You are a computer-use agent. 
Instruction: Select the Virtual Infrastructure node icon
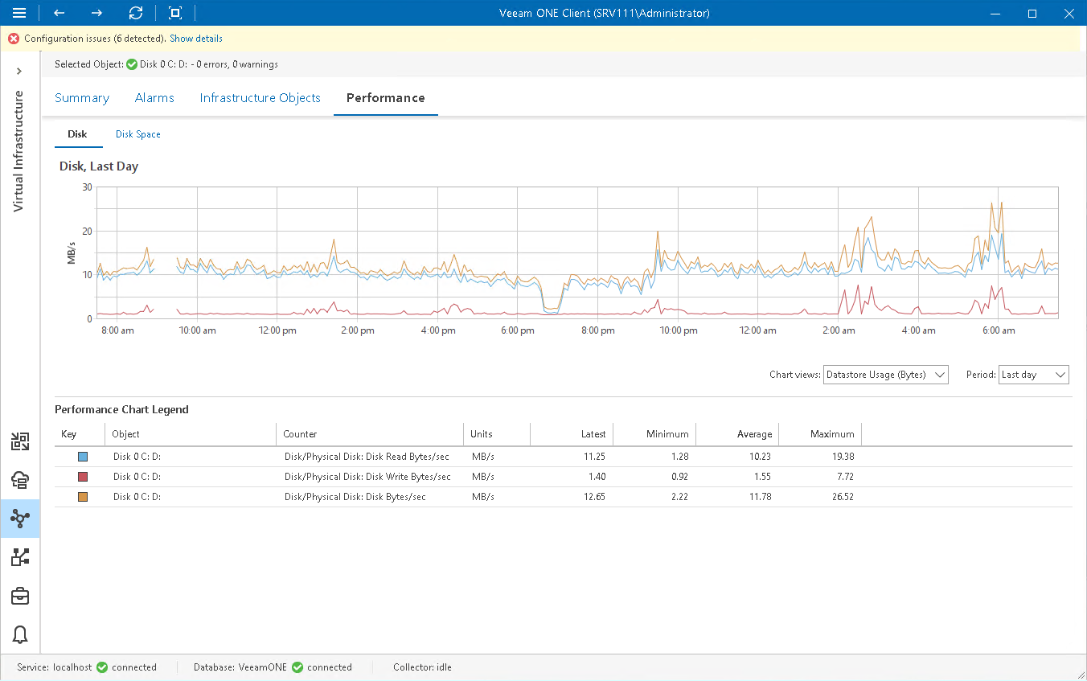[x=20, y=519]
